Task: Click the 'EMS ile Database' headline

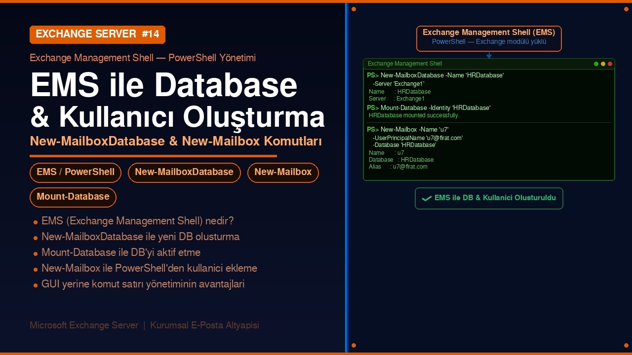Action: coord(164,85)
